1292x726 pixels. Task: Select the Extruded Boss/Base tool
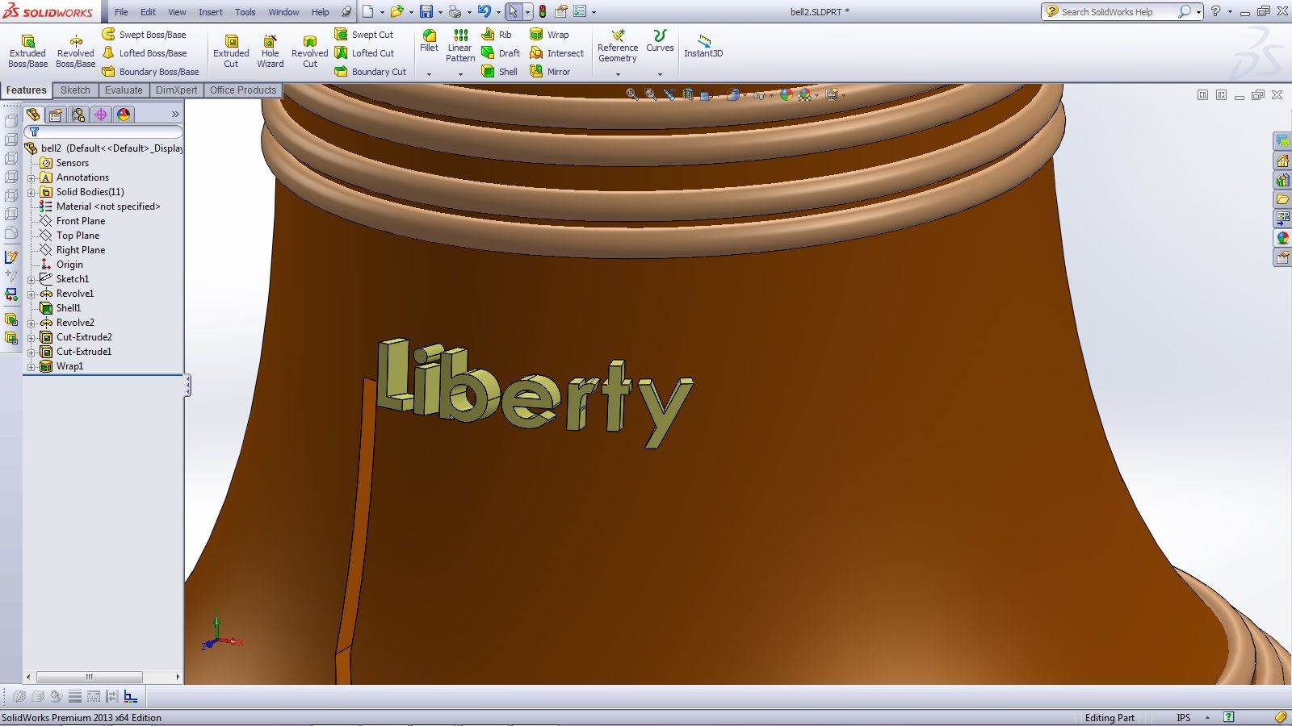point(27,51)
